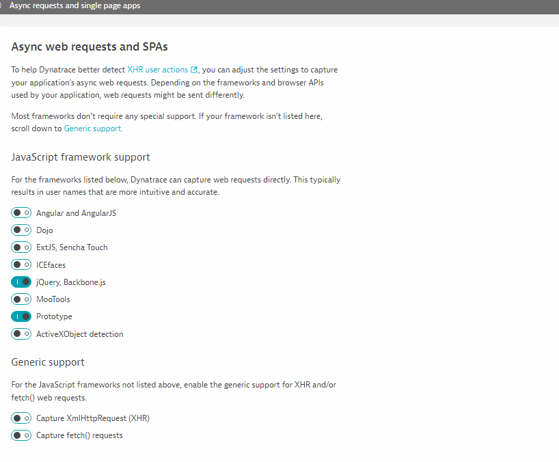Jump to the Generic support link
The width and height of the screenshot is (559, 462).
(x=94, y=128)
